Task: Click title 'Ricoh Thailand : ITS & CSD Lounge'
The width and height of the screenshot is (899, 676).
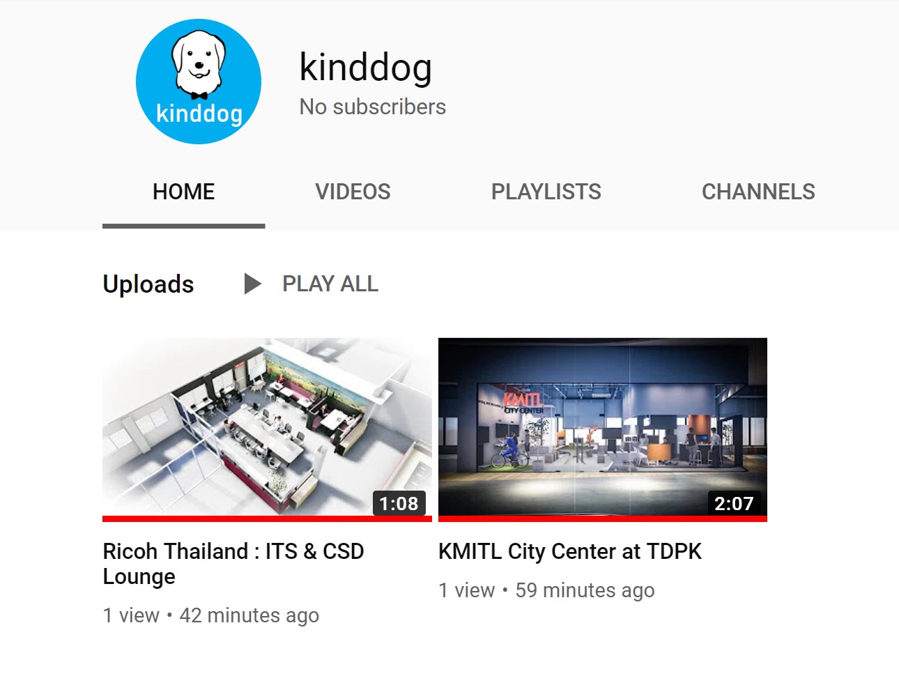Action: (233, 564)
